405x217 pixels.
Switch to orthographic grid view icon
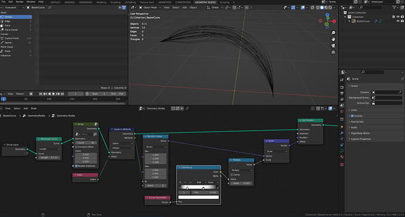click(x=333, y=52)
